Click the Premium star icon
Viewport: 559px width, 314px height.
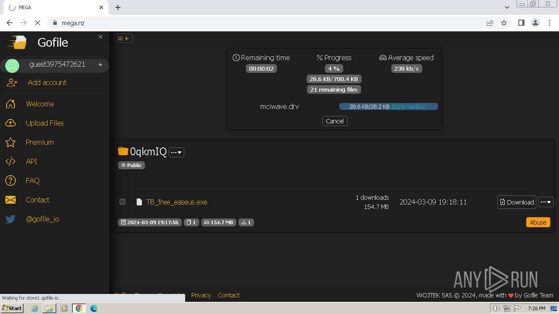click(10, 142)
